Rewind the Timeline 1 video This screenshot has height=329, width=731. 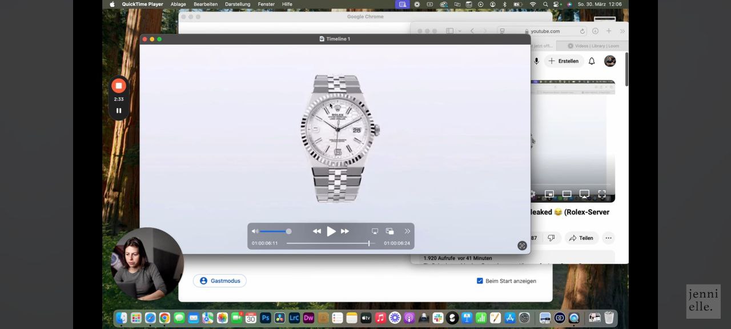[x=317, y=231]
